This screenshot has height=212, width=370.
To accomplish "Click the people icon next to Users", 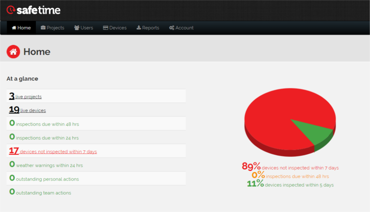I will point(77,28).
